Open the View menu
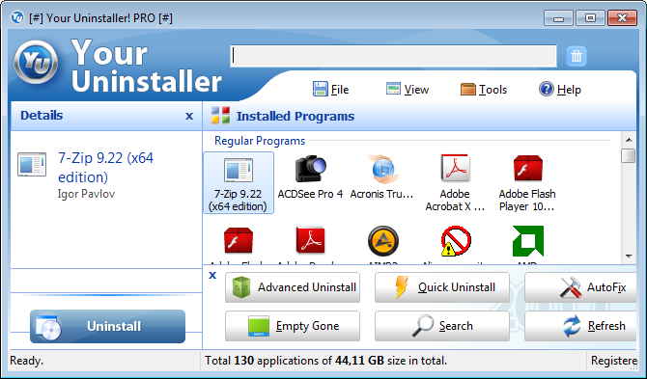 (408, 89)
